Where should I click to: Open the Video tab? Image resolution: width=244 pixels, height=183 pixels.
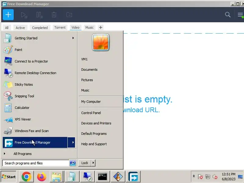(75, 27)
